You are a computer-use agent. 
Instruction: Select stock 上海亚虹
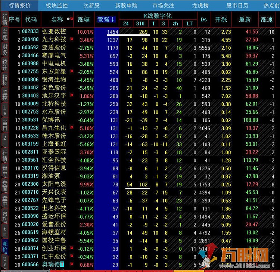click(x=54, y=144)
